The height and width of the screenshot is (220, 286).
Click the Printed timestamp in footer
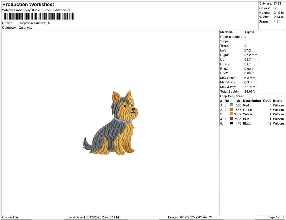point(190,217)
